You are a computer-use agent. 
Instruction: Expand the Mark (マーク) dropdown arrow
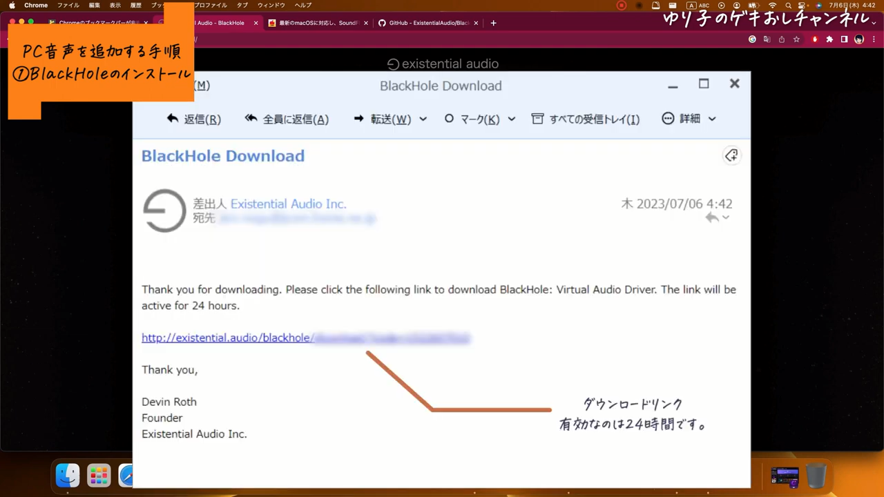click(511, 119)
